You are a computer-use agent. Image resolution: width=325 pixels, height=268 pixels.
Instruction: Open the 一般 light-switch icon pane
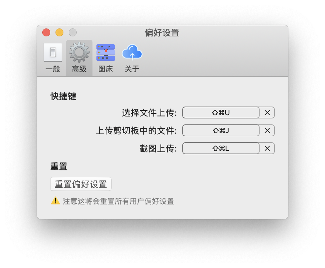pyautogui.click(x=53, y=52)
